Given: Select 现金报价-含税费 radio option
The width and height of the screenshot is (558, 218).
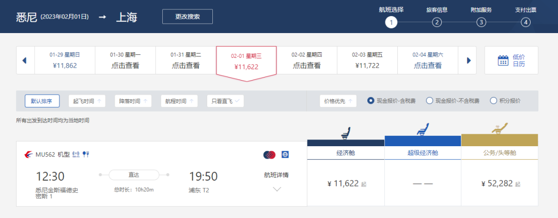Looking at the screenshot, I should click(x=371, y=101).
